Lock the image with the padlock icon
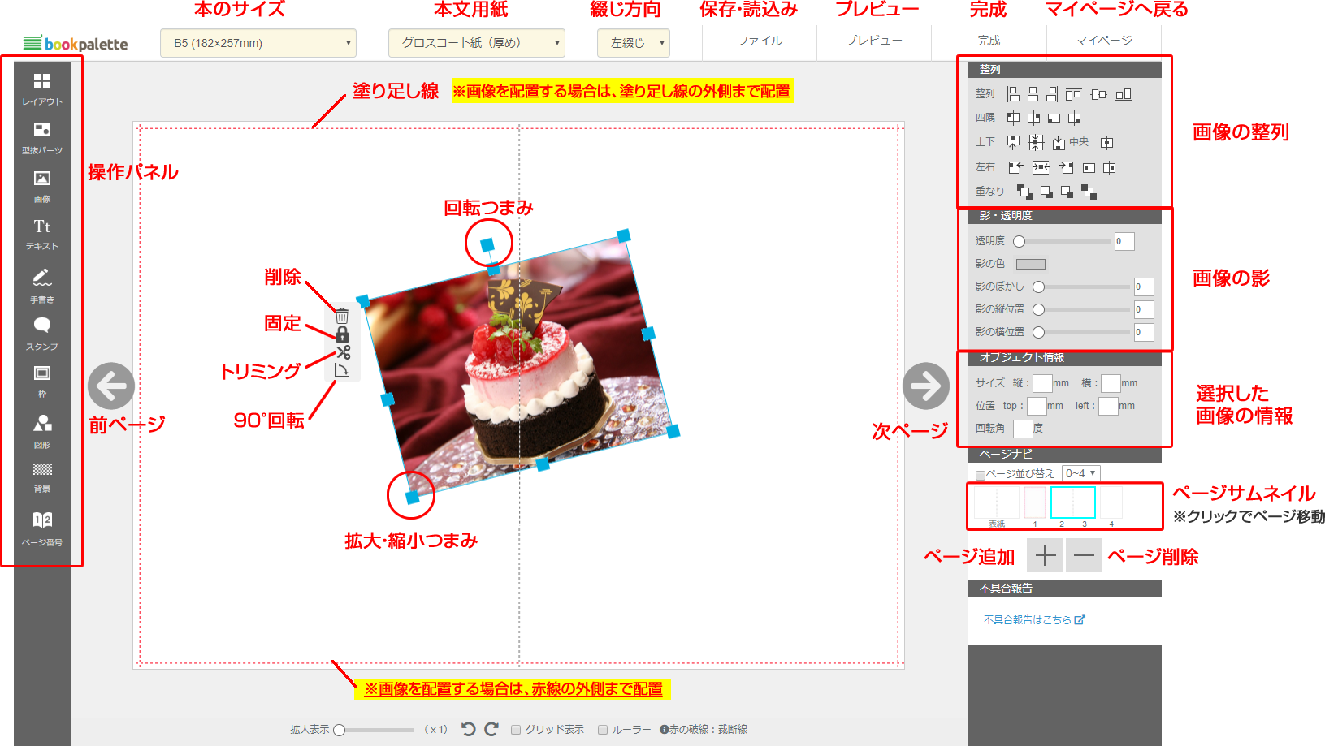This screenshot has height=746, width=1325. pos(342,334)
